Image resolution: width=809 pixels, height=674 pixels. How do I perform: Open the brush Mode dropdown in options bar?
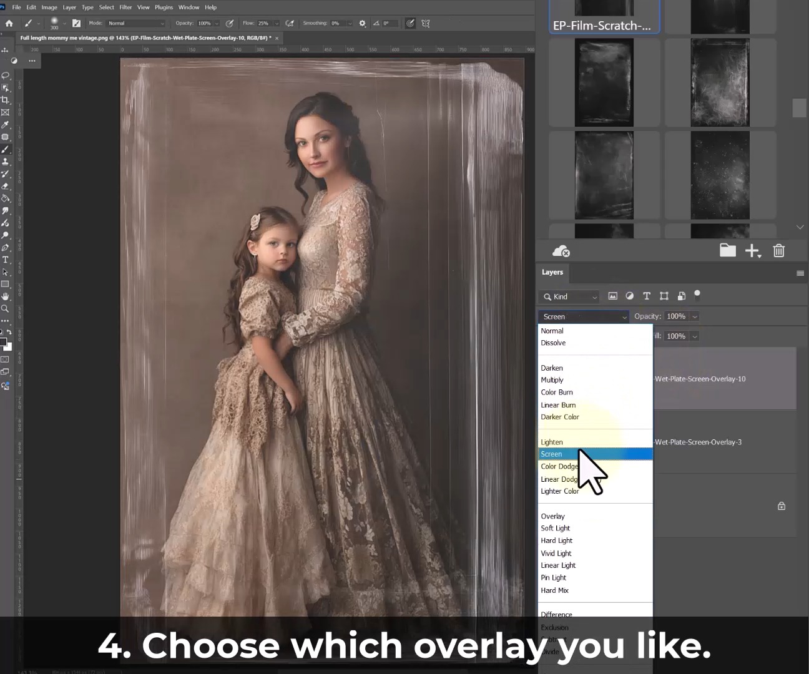[x=135, y=23]
